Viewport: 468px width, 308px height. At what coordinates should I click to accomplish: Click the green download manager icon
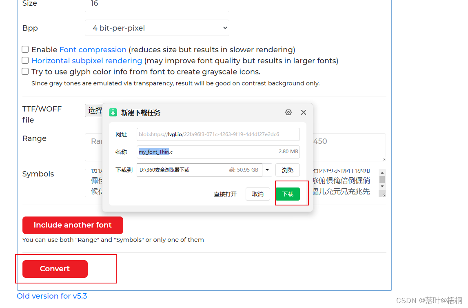pos(113,112)
